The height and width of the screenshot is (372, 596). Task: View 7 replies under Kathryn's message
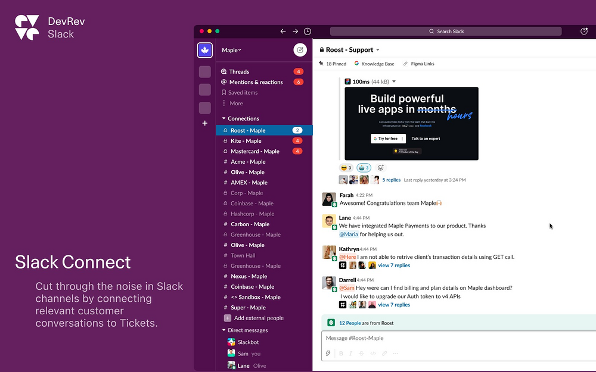coord(394,265)
